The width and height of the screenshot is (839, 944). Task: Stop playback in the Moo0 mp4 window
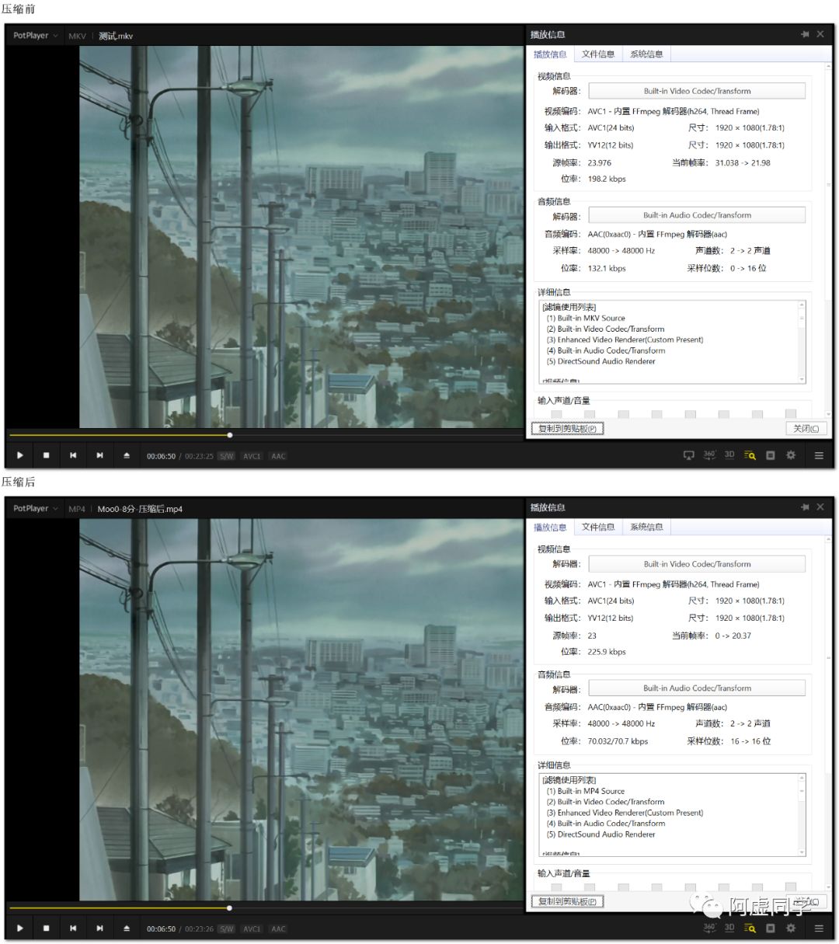pos(47,928)
